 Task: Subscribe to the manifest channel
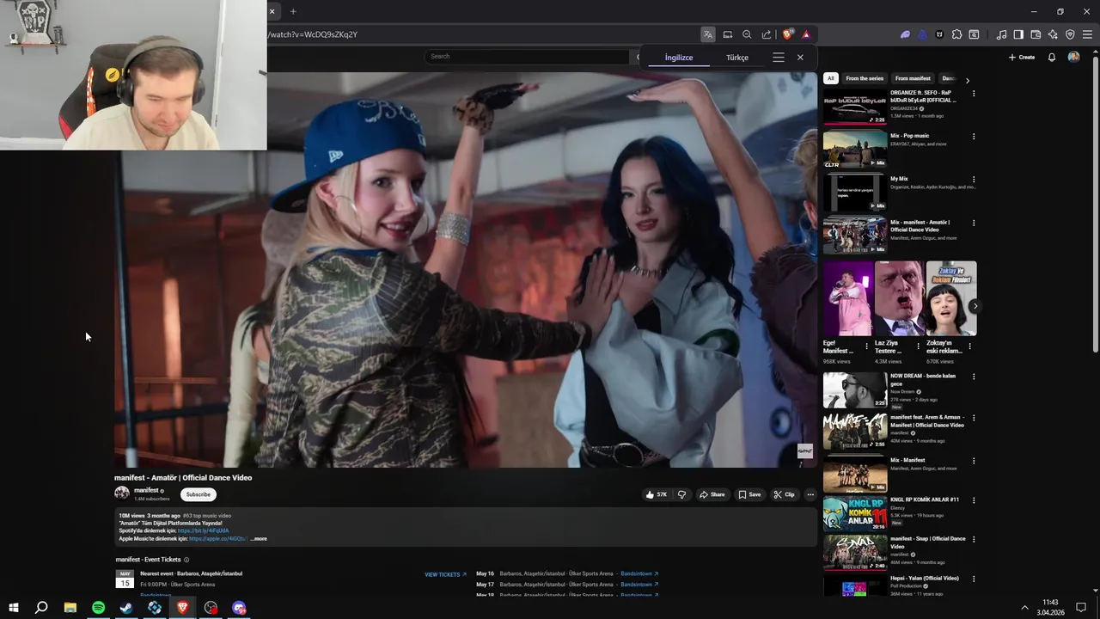[199, 494]
